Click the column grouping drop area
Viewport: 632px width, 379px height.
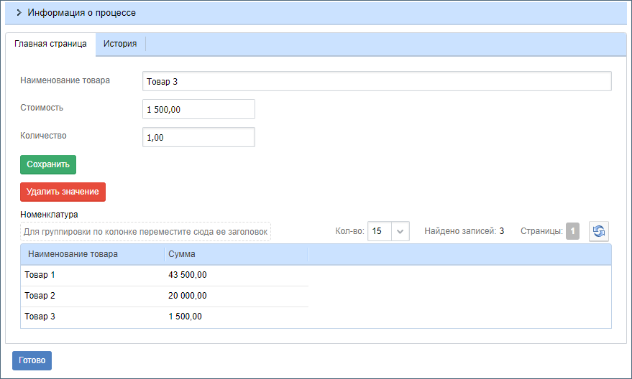[x=145, y=232]
